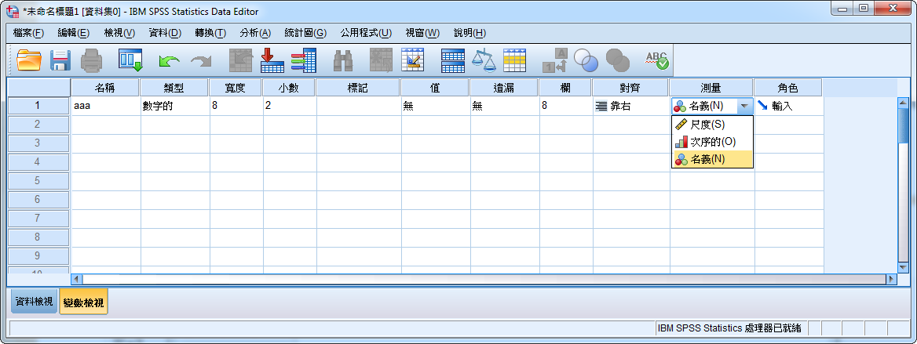Open the 資料(D) menu

tap(165, 33)
